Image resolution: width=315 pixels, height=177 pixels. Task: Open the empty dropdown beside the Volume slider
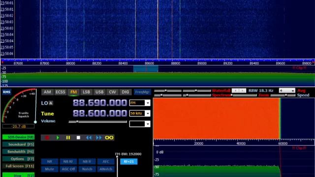[140, 124]
